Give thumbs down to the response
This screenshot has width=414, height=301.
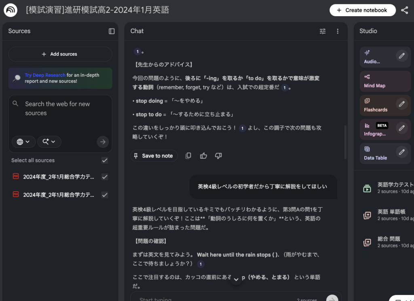[x=218, y=156]
